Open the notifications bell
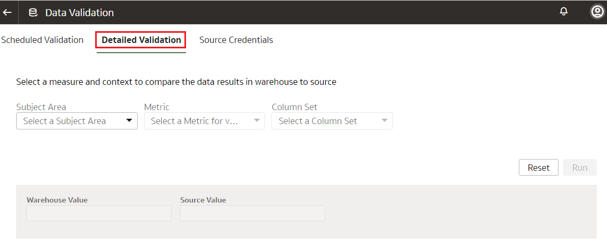Viewport: 607px width, 245px height. 564,12
